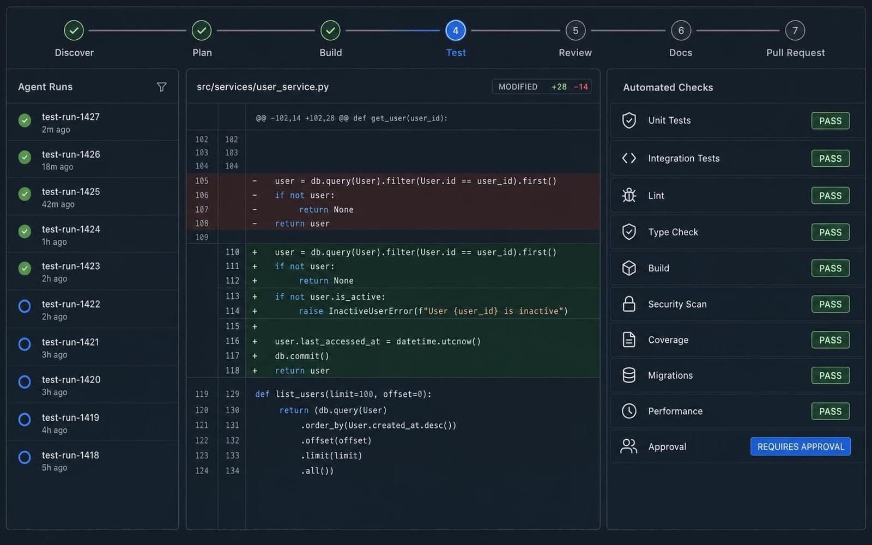The height and width of the screenshot is (545, 872).
Task: Click the Unit Tests shield icon
Action: (x=629, y=120)
